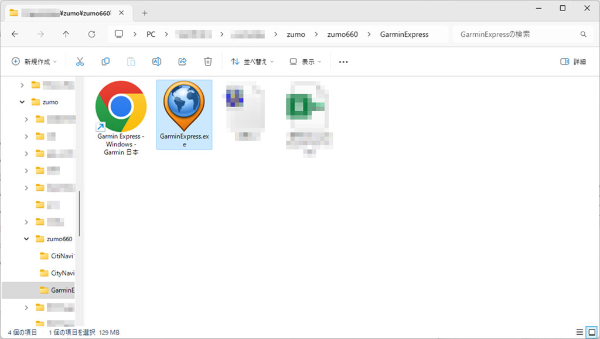Collapse the zumo660 folder tree node

26,239
